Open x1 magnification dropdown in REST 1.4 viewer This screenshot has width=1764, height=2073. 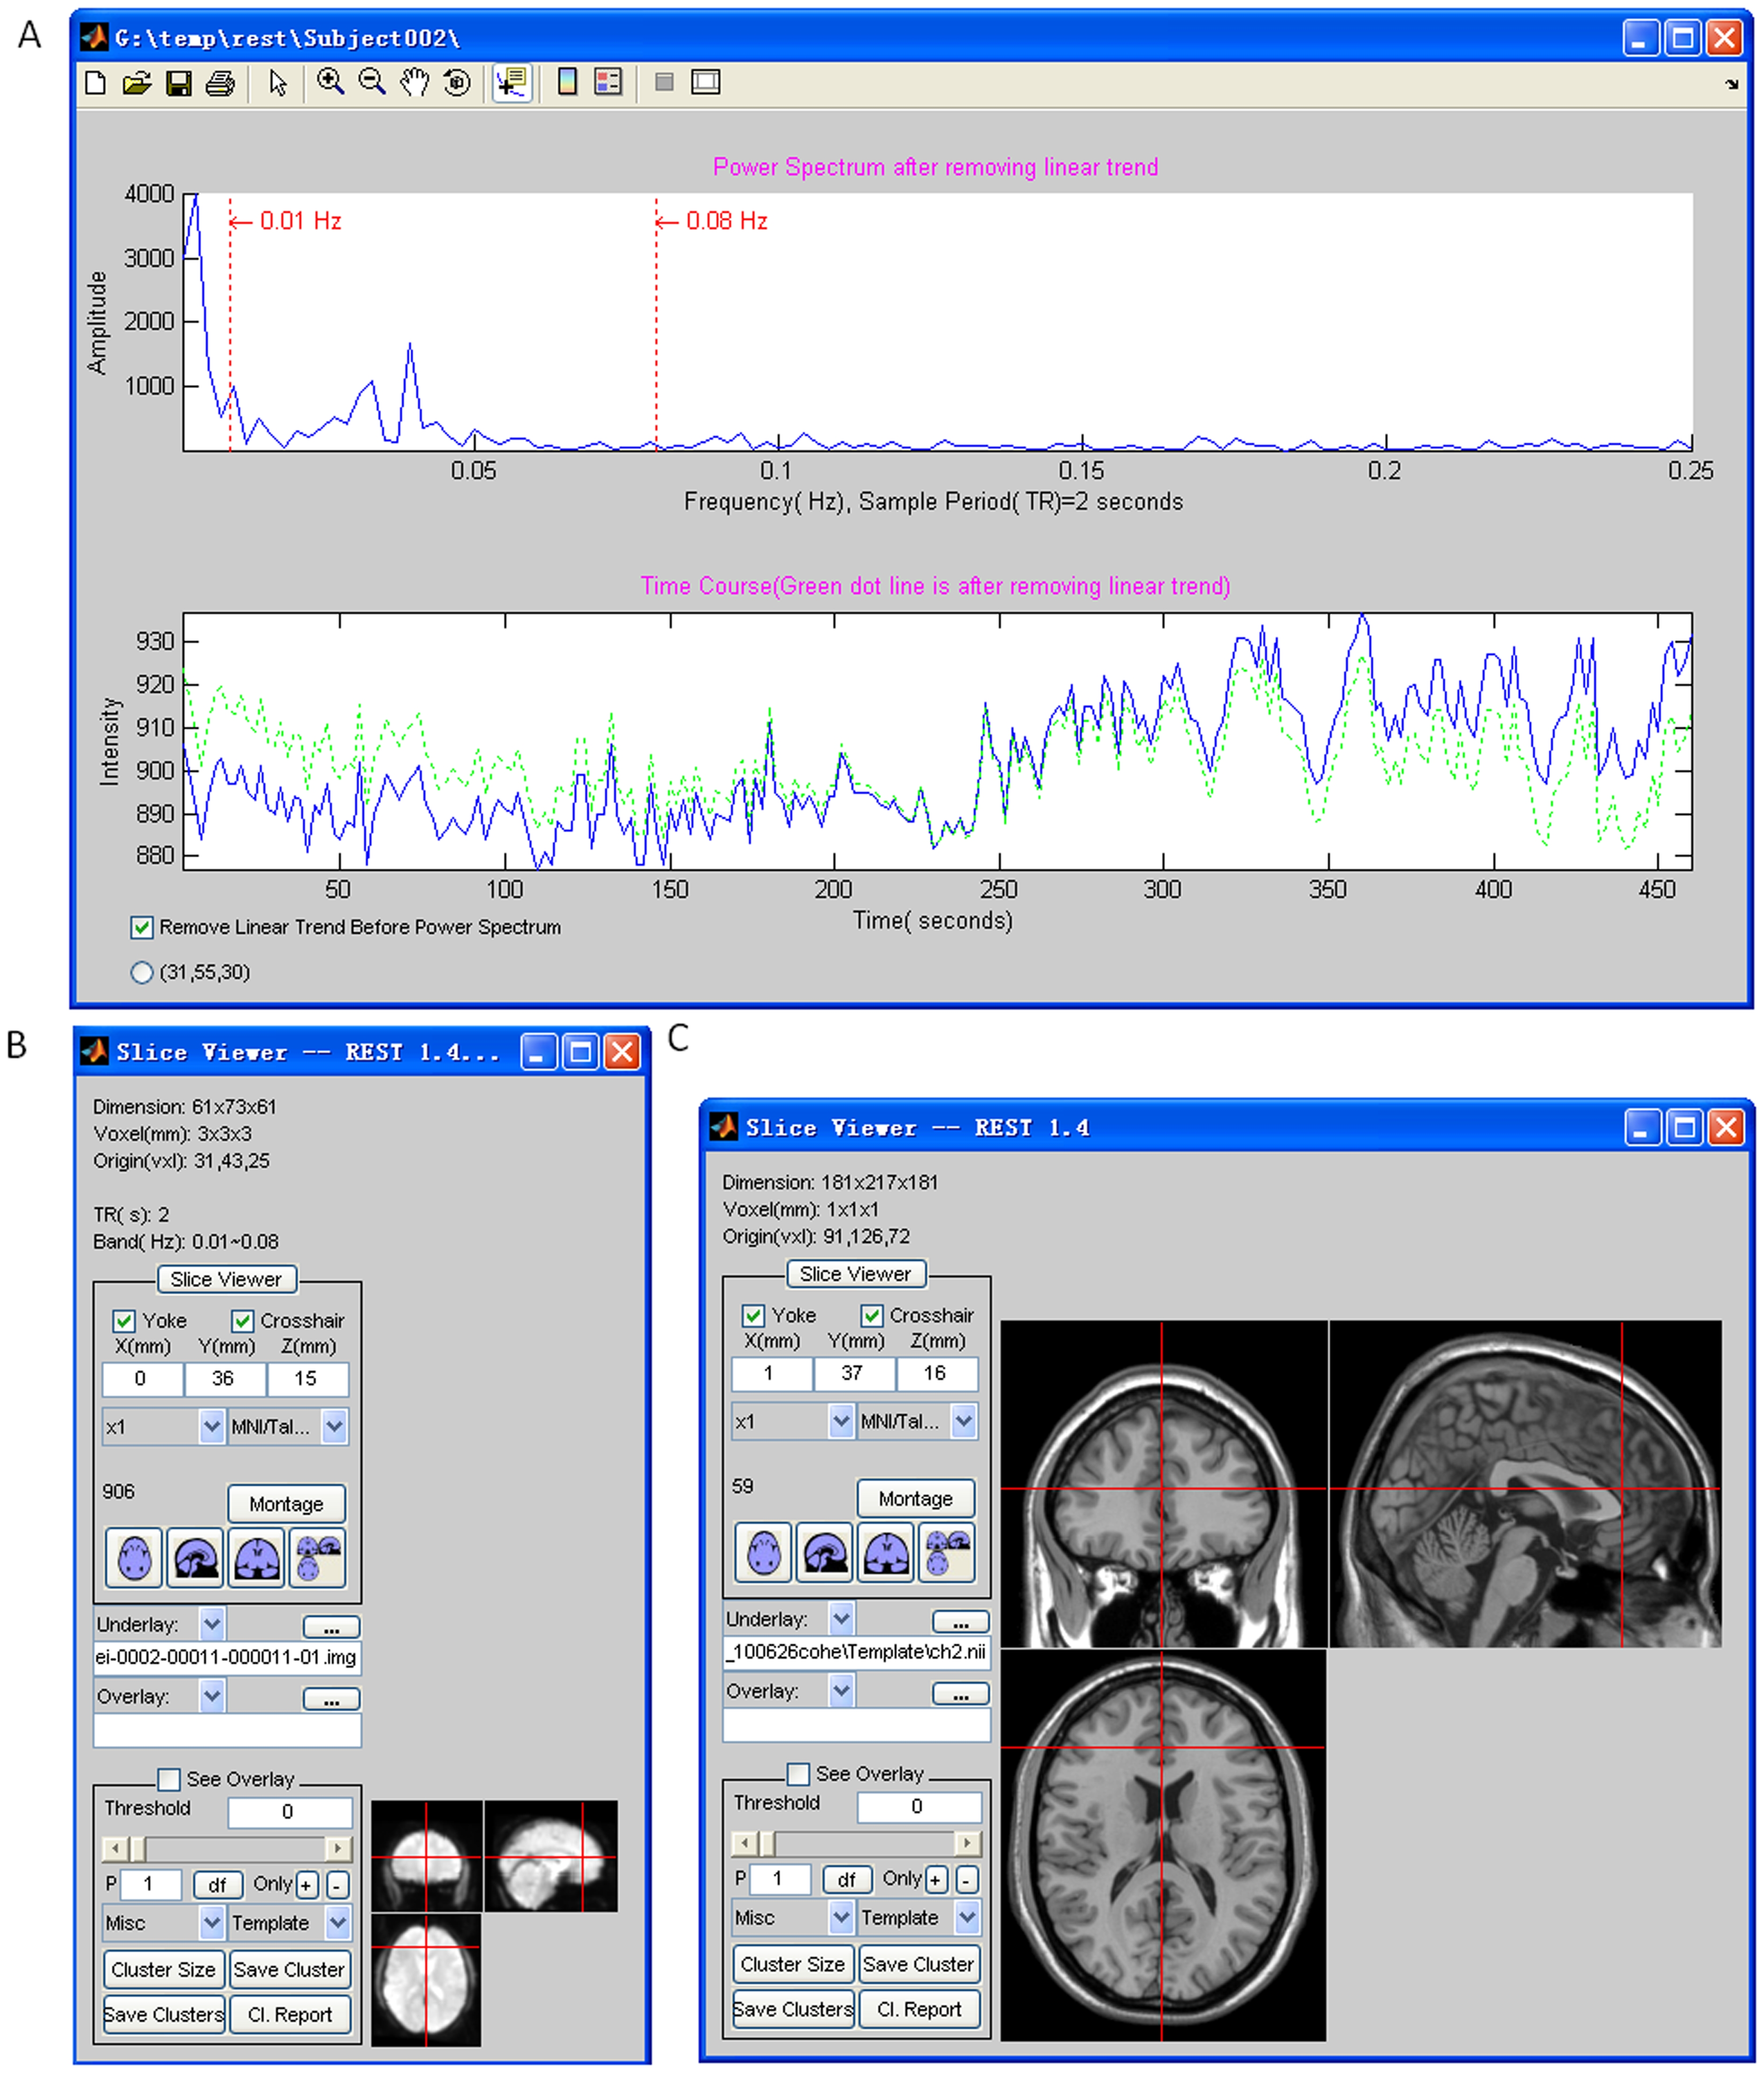841,1421
